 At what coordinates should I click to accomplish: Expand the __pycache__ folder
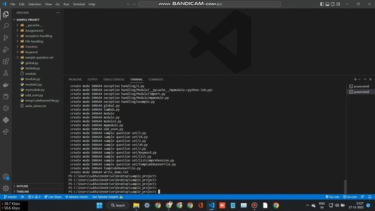pyautogui.click(x=33, y=25)
